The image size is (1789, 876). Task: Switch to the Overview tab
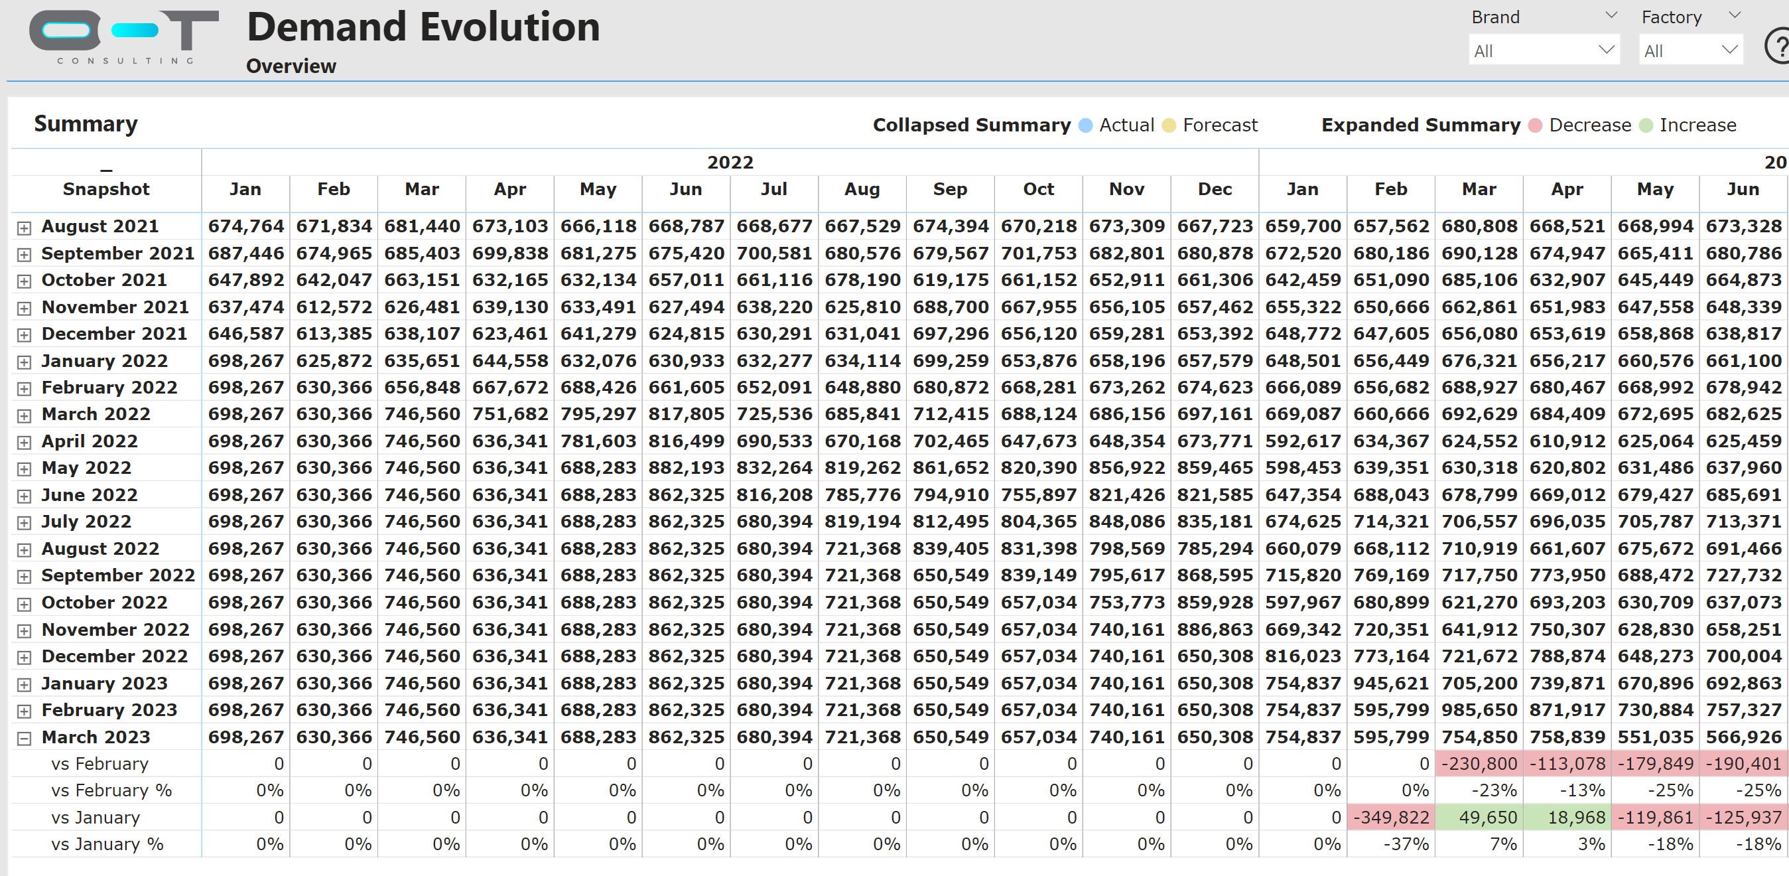coord(291,66)
